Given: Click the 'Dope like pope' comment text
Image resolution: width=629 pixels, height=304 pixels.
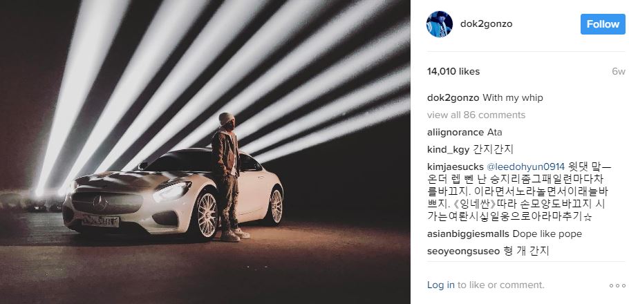Looking at the screenshot, I should [x=547, y=234].
